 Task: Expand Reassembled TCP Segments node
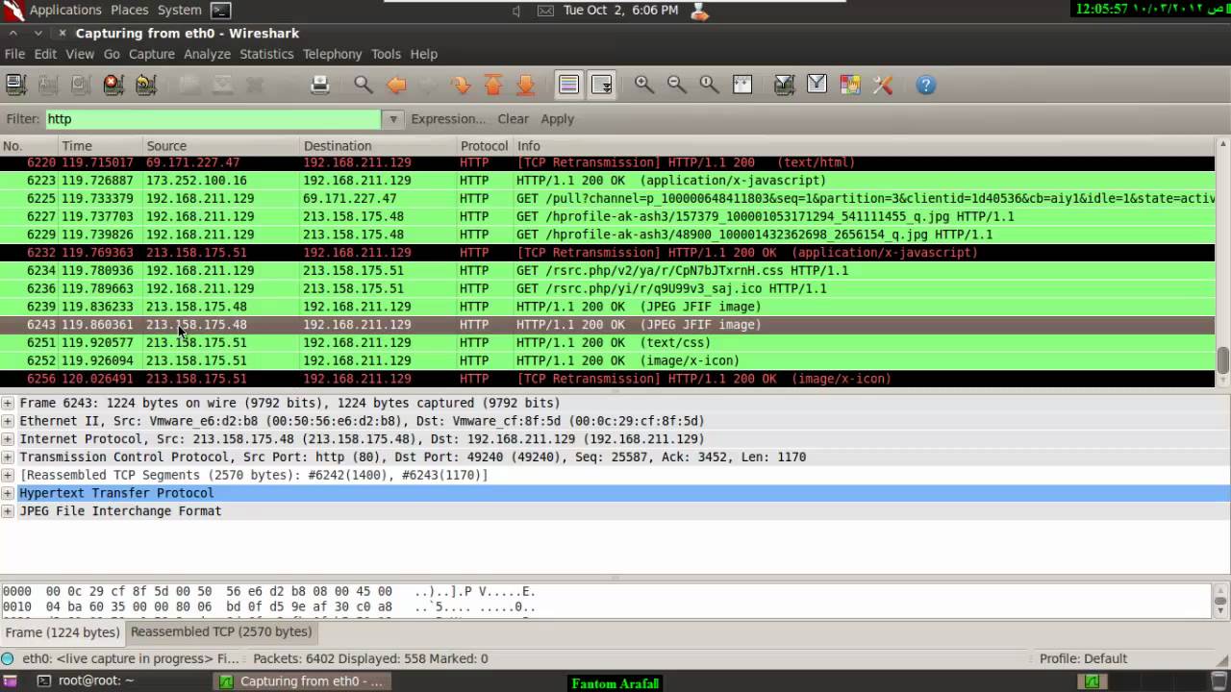pos(8,475)
